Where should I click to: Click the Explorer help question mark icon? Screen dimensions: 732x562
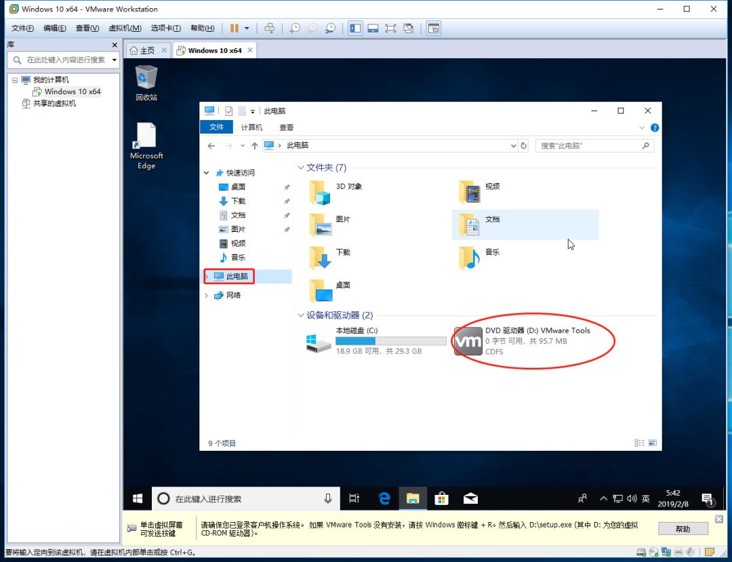tap(655, 127)
